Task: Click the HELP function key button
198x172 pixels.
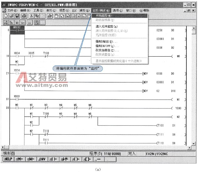Action: (8, 159)
